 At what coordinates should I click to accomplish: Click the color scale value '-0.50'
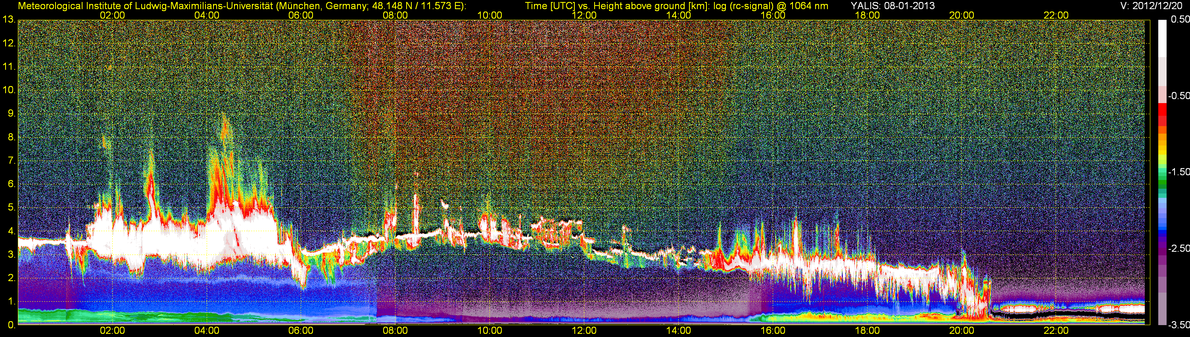point(1179,96)
